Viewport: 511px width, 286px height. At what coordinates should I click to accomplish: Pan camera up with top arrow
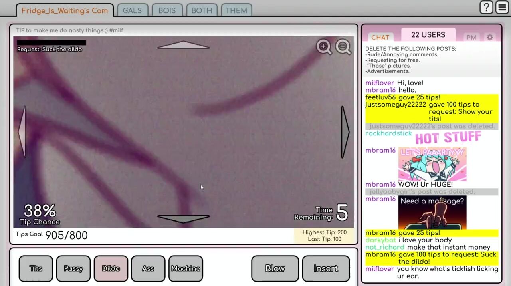point(183,45)
